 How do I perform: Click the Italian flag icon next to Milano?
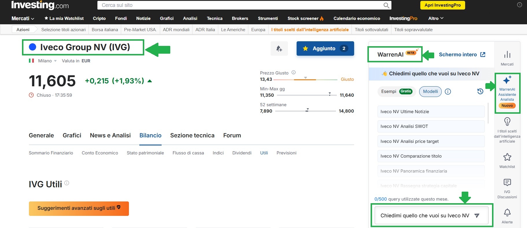[x=32, y=61]
